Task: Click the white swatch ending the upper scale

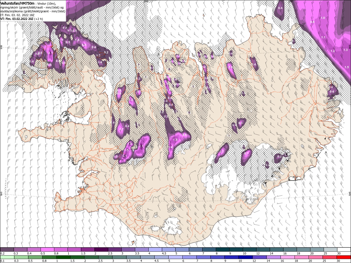Action: 344,250
